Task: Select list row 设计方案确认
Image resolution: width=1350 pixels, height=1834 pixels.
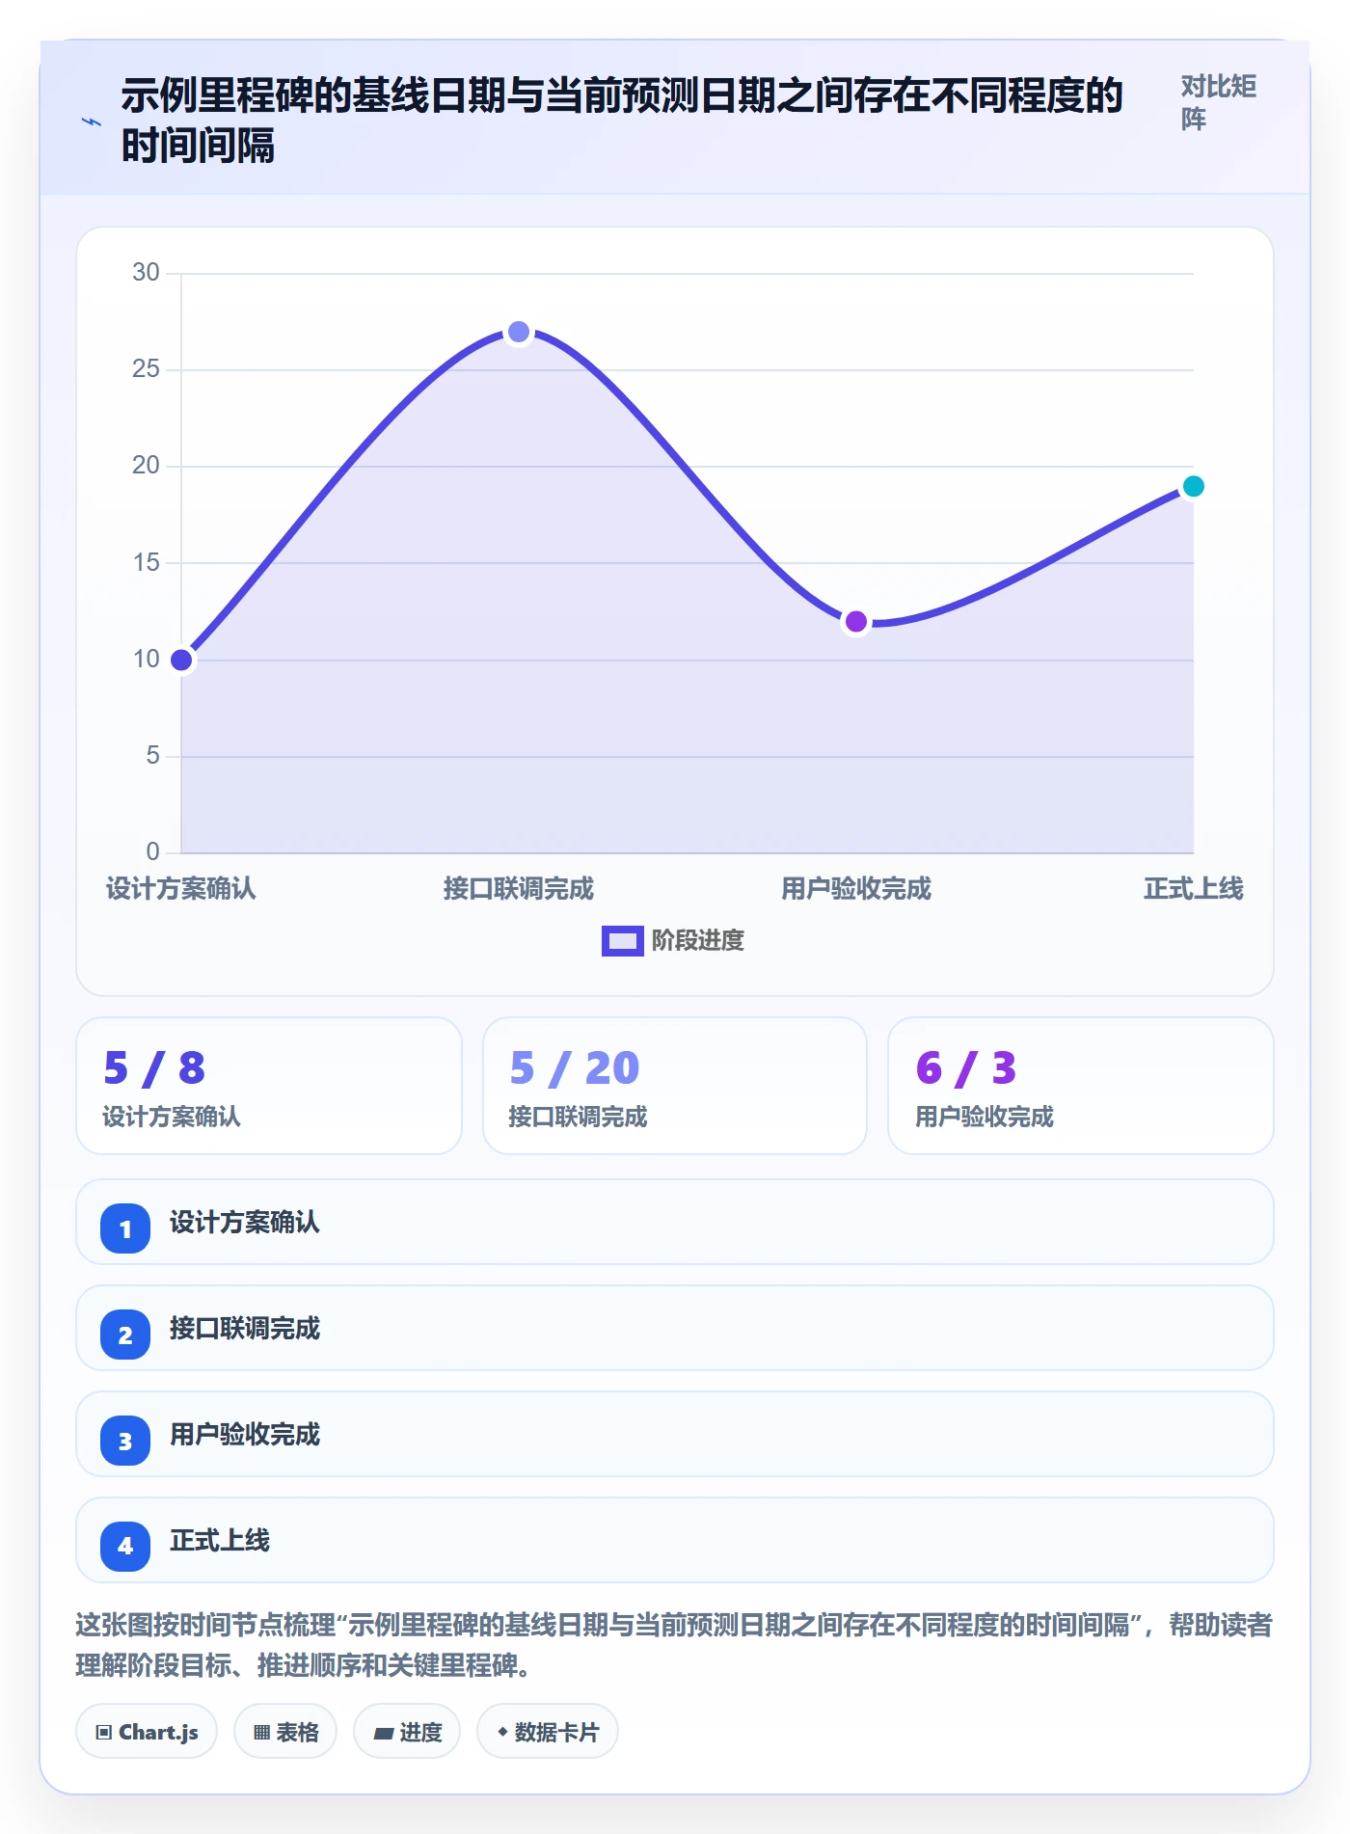Action: click(x=675, y=1222)
